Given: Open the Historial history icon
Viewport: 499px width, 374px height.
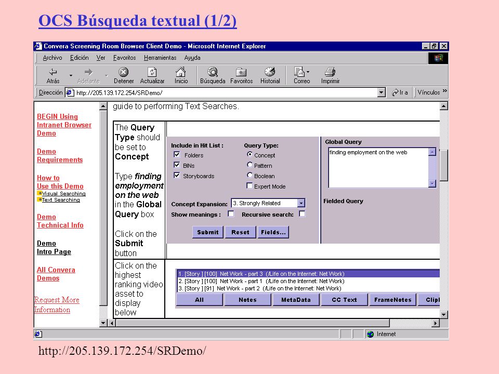Looking at the screenshot, I should (x=270, y=72).
